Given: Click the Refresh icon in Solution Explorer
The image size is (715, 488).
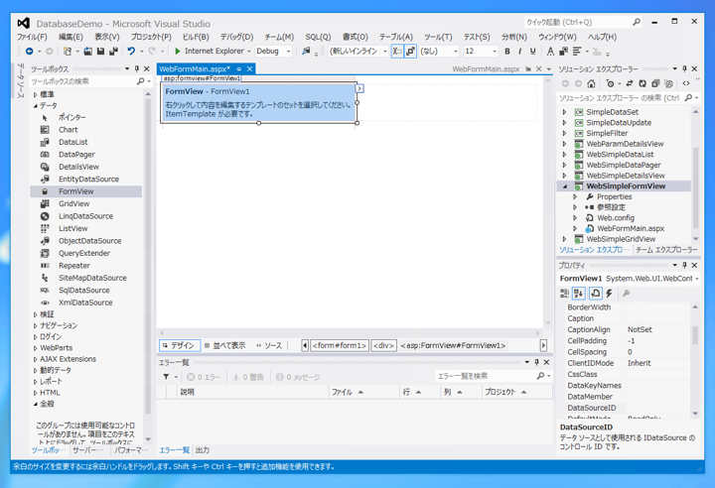Looking at the screenshot, I should click(x=643, y=83).
